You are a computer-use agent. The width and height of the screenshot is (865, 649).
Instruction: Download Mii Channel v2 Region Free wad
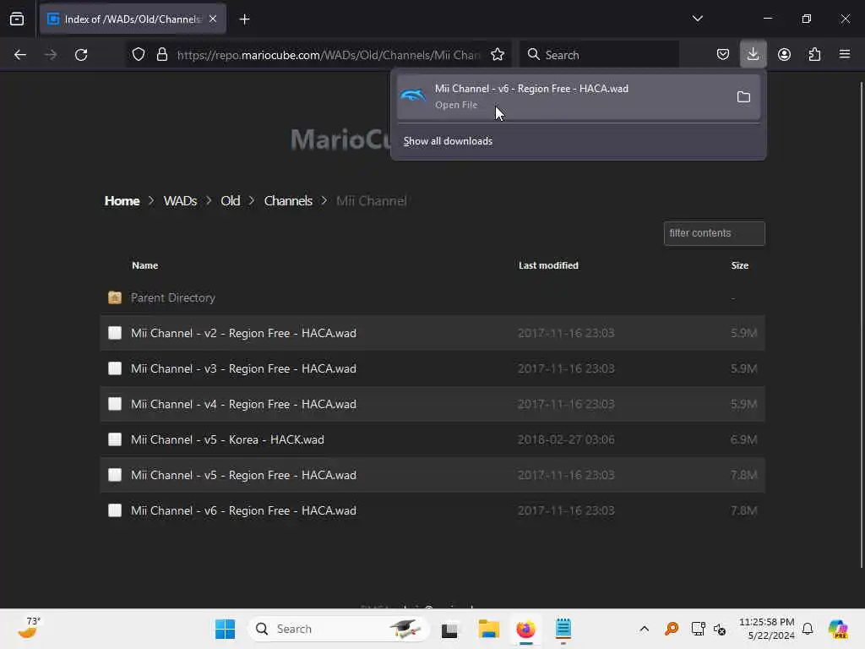coord(243,333)
